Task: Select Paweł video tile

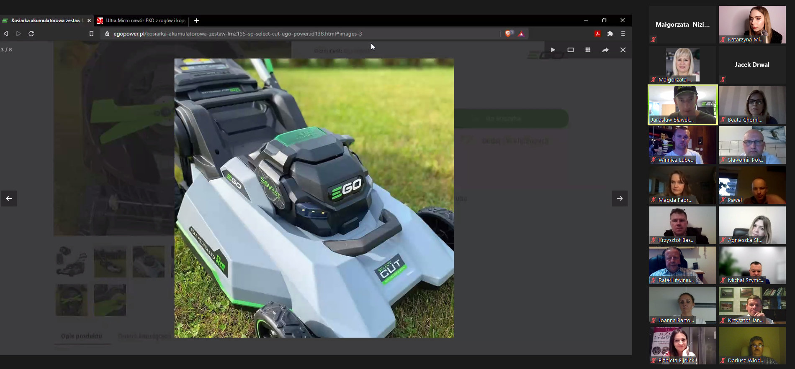Action: (x=752, y=185)
